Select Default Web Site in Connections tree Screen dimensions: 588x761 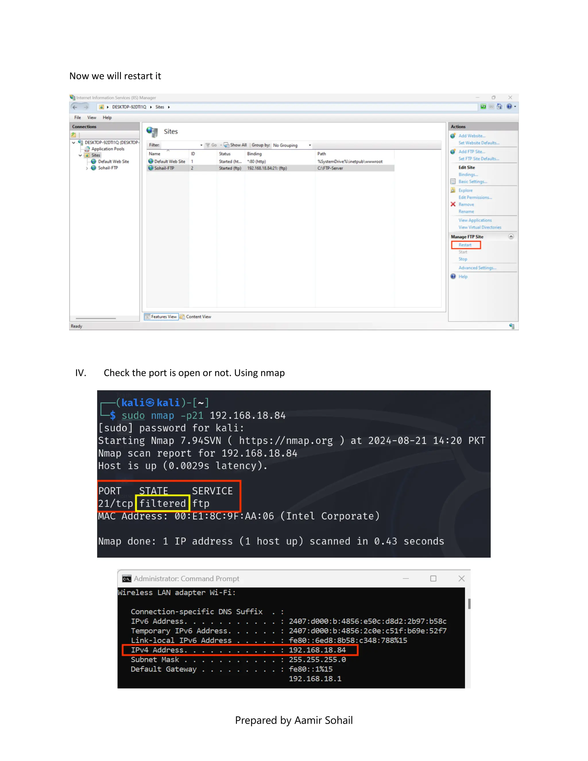click(x=114, y=162)
